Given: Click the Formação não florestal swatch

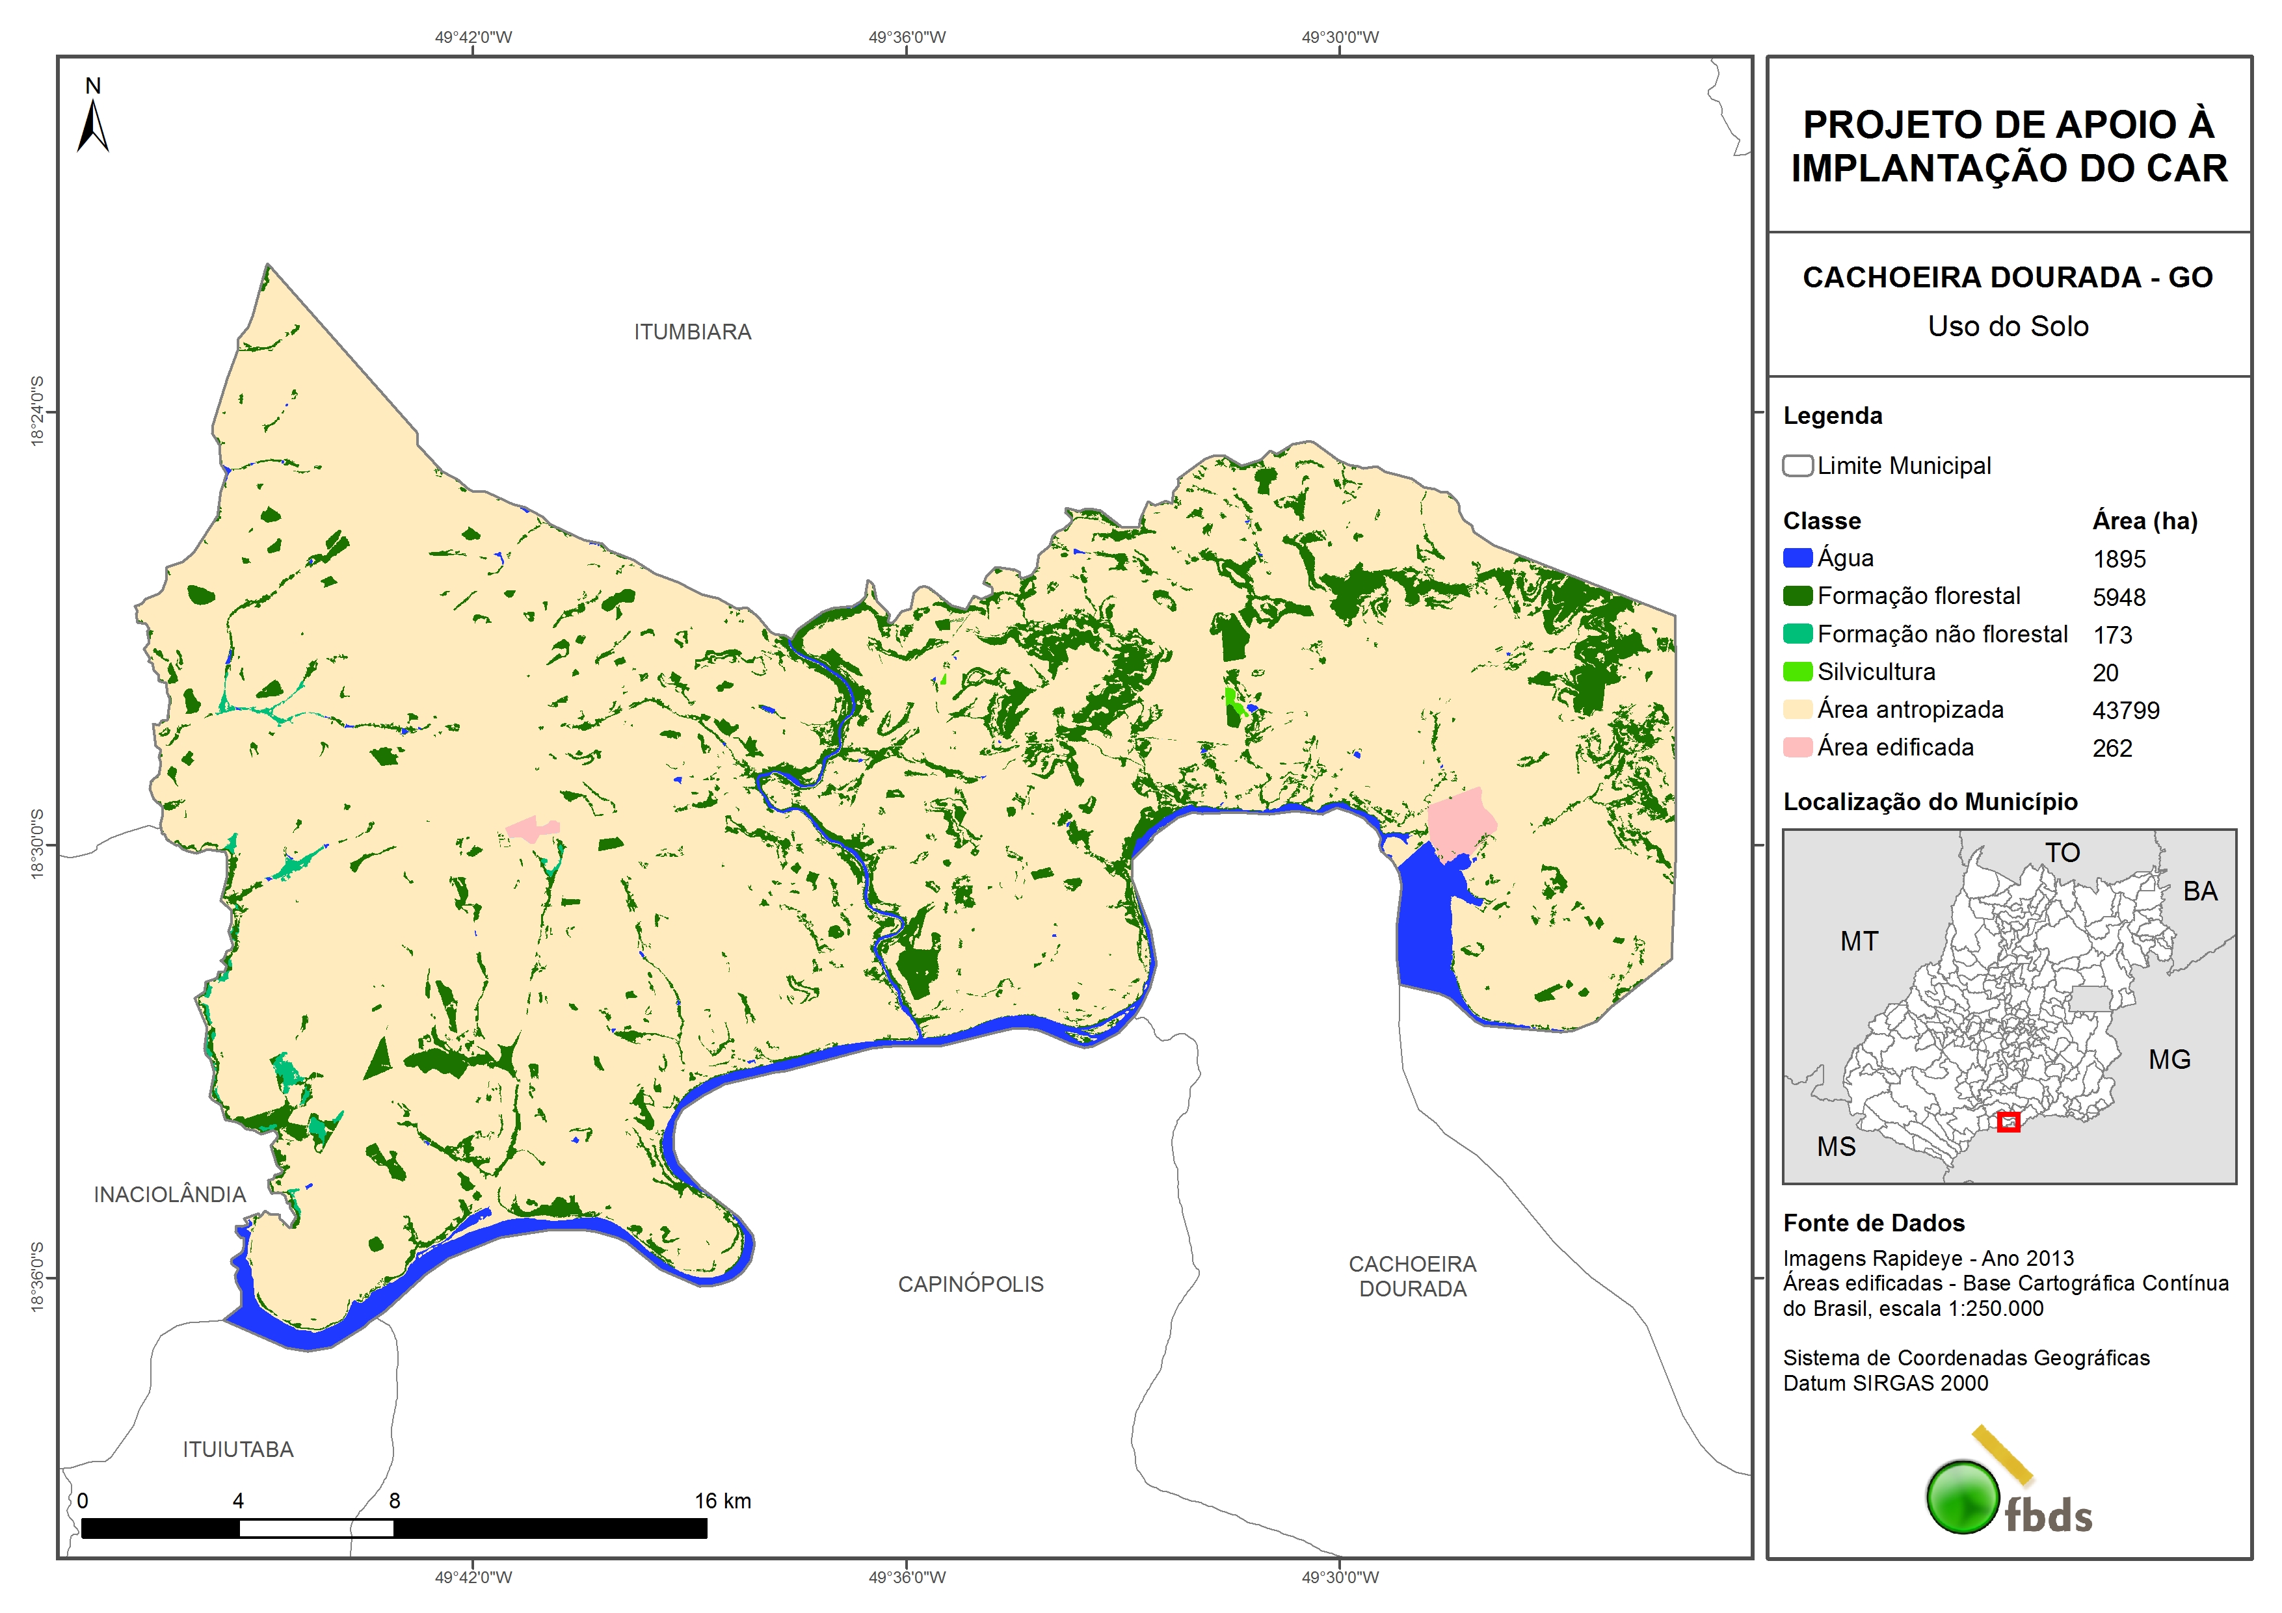Looking at the screenshot, I should coord(1797,634).
